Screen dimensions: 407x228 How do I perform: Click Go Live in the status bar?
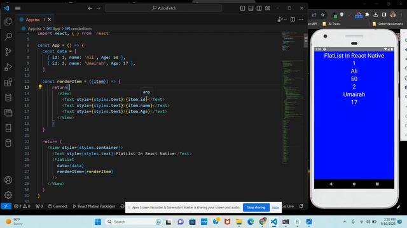pos(288,206)
